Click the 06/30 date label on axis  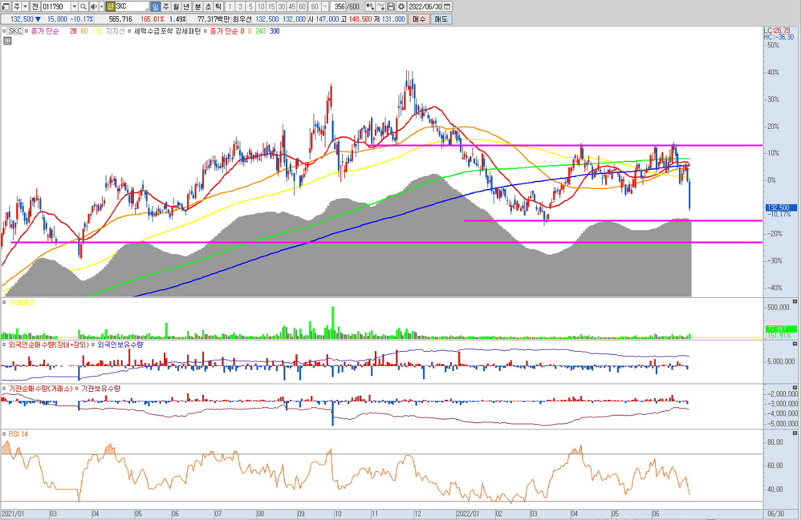(774, 514)
